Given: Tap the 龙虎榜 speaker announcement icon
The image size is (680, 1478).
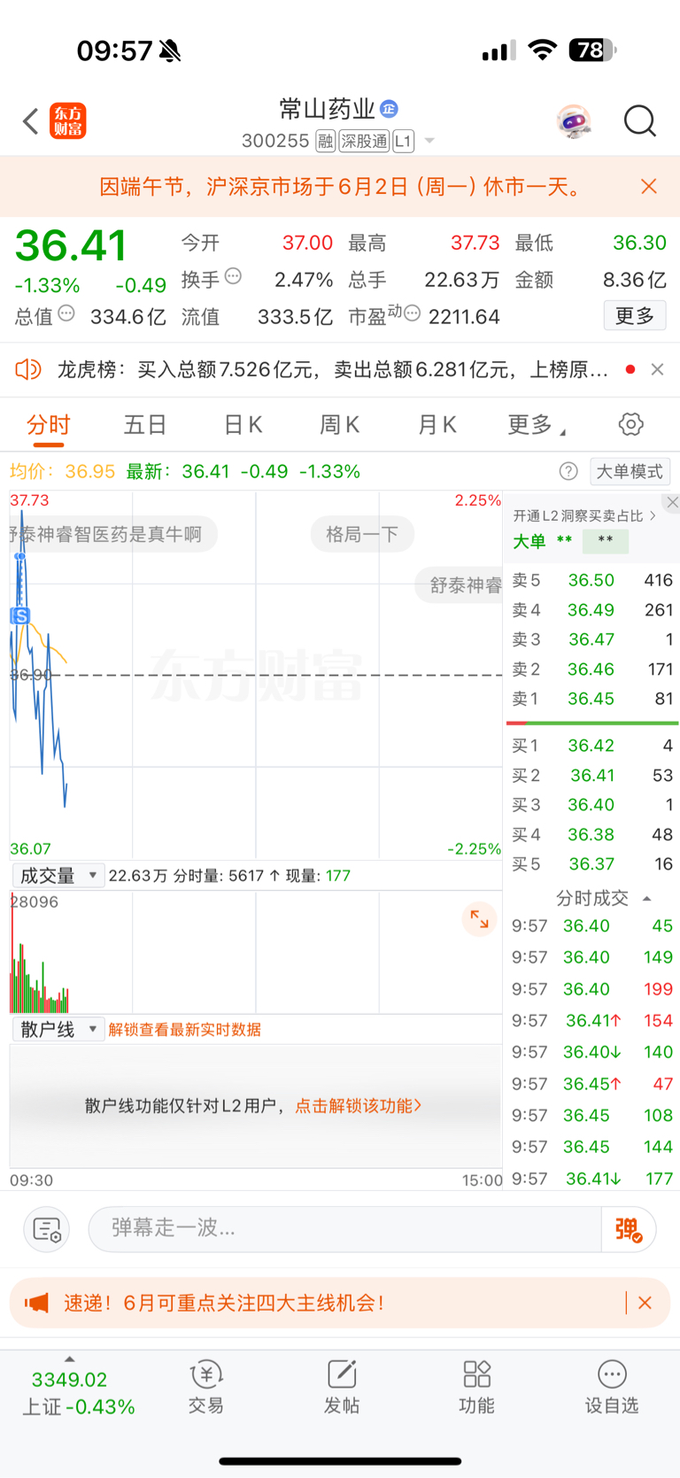Looking at the screenshot, I should coord(28,369).
